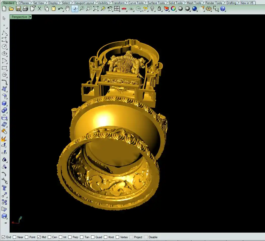Switch to the Mesh Tools tab

[x=194, y=3]
